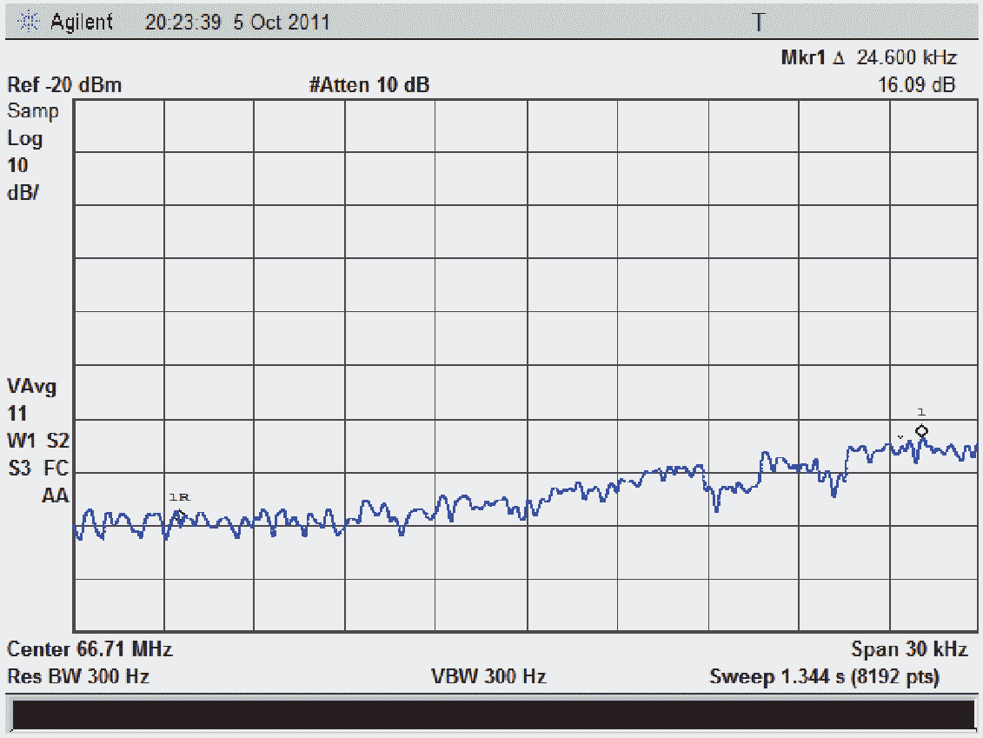Select the marker 1 diamond on the trace
This screenshot has width=983, height=738.
coord(921,431)
